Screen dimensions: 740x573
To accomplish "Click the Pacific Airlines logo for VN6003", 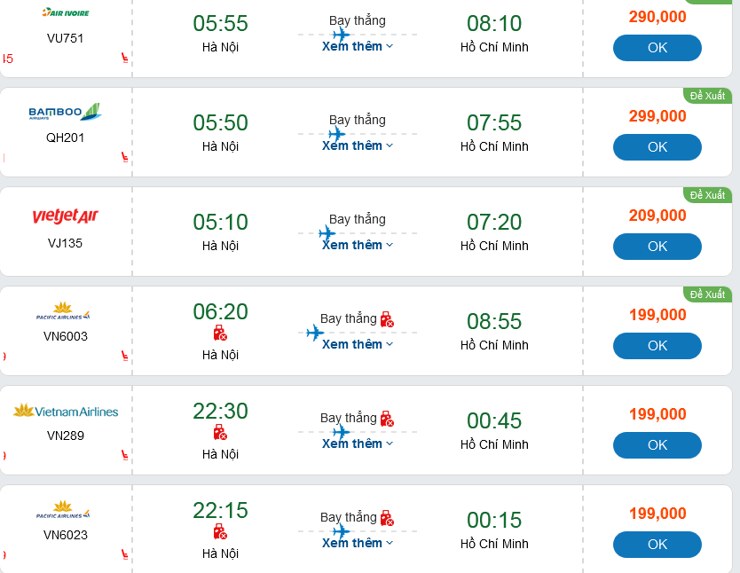I will 63,310.
